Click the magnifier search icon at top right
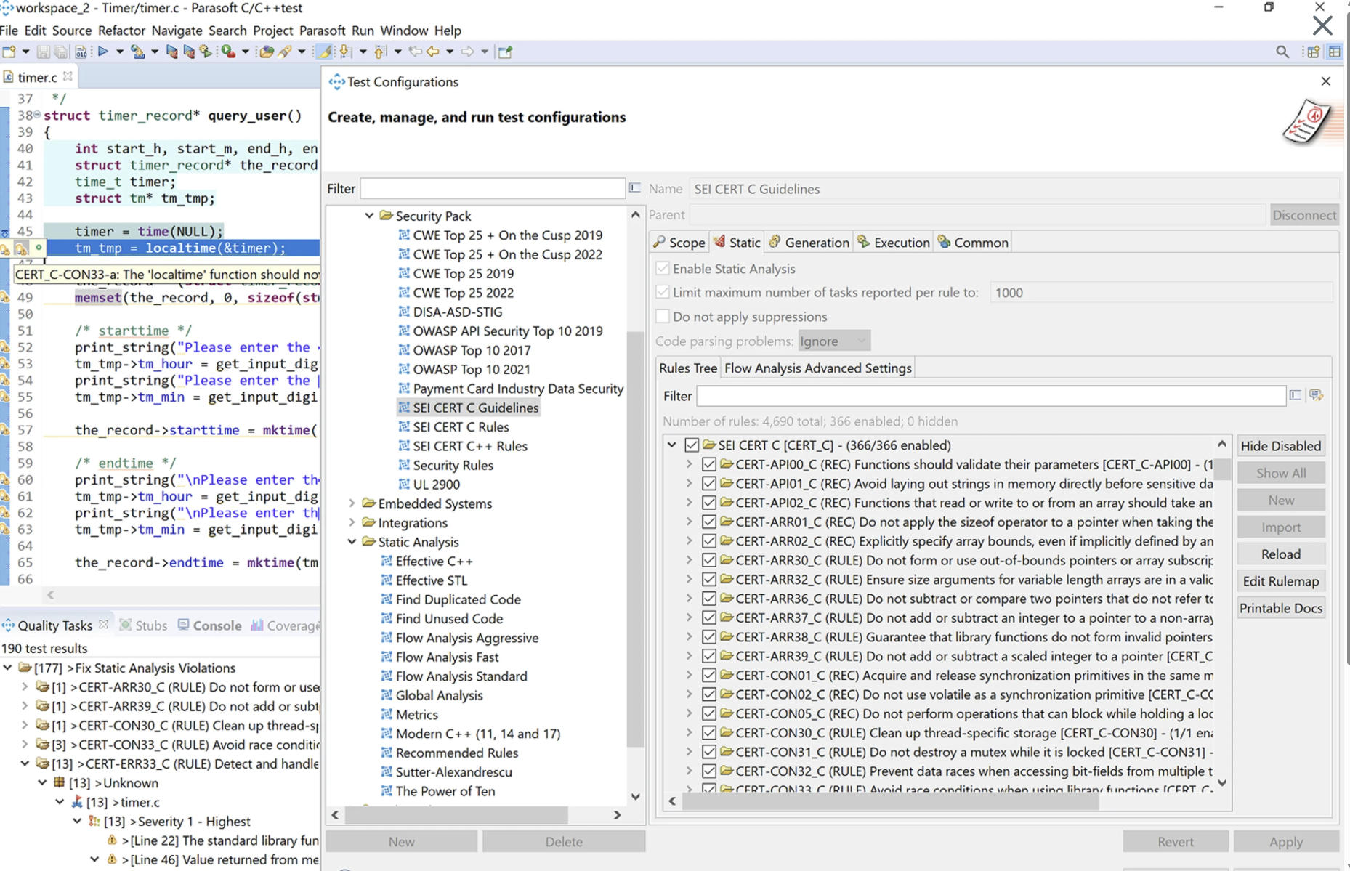 (1282, 52)
